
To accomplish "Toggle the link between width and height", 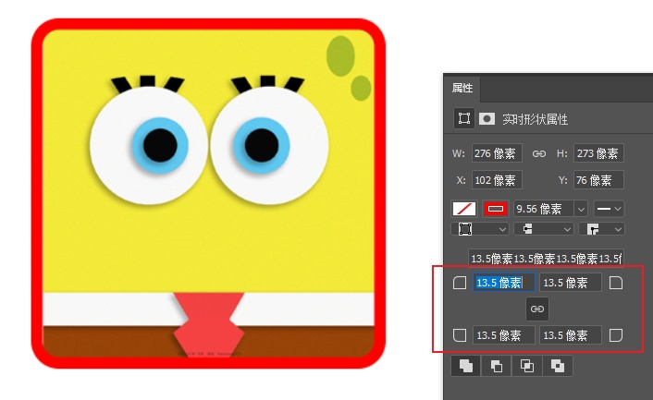I will coord(539,154).
